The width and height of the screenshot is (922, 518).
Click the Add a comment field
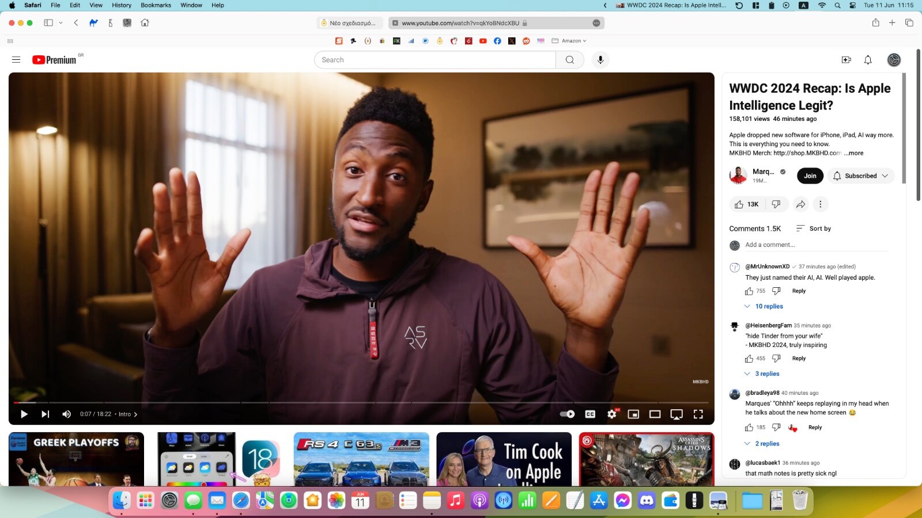click(x=817, y=245)
